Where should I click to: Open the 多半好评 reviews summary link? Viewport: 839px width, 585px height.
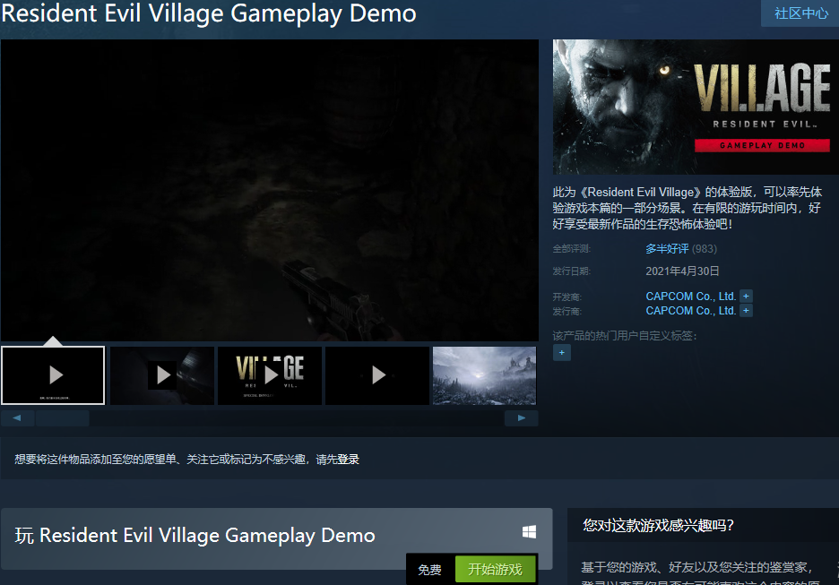tap(667, 249)
